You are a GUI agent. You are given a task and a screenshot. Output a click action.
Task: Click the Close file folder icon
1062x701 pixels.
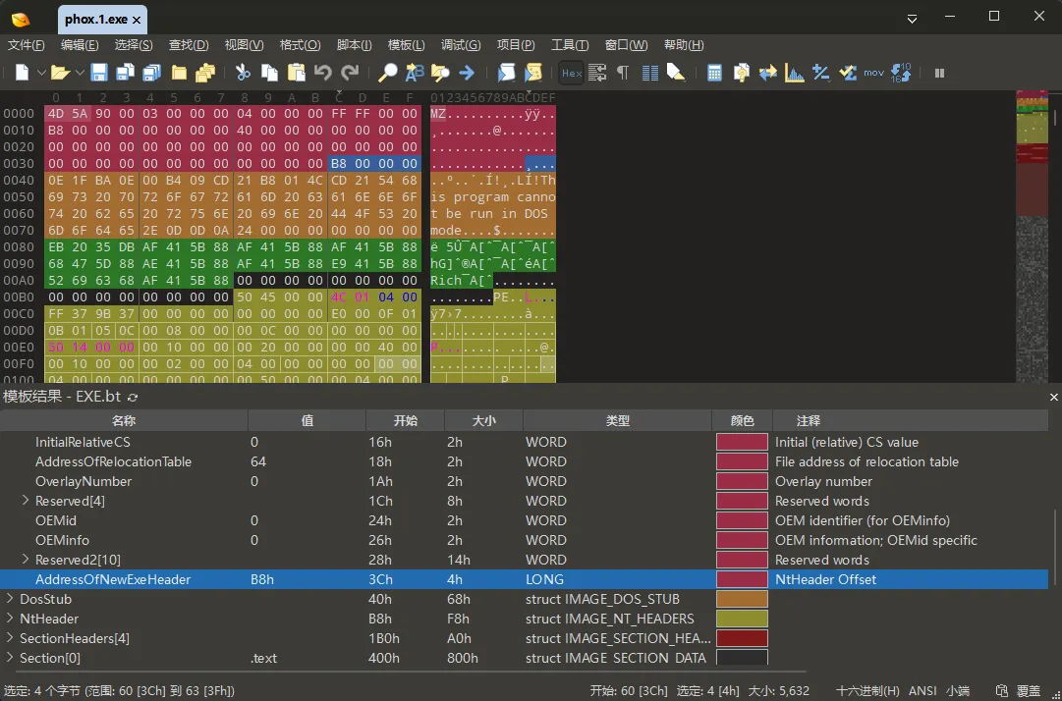[x=179, y=73]
